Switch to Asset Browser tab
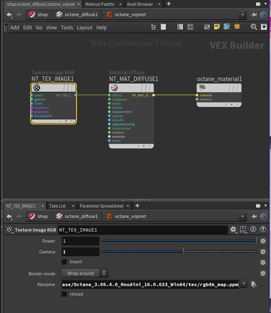The image size is (271, 313). pos(140,4)
